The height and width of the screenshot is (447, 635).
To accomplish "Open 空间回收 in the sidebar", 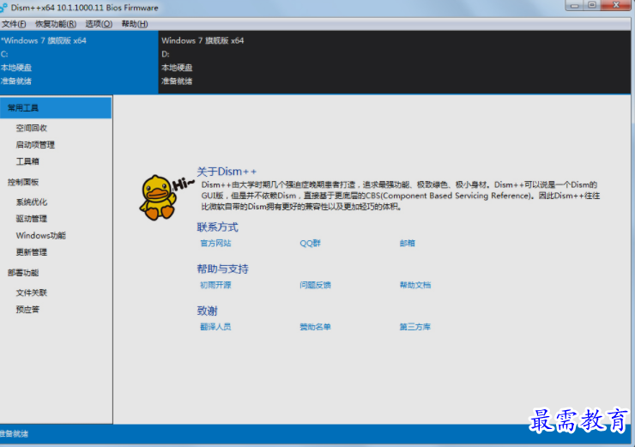I will (32, 128).
